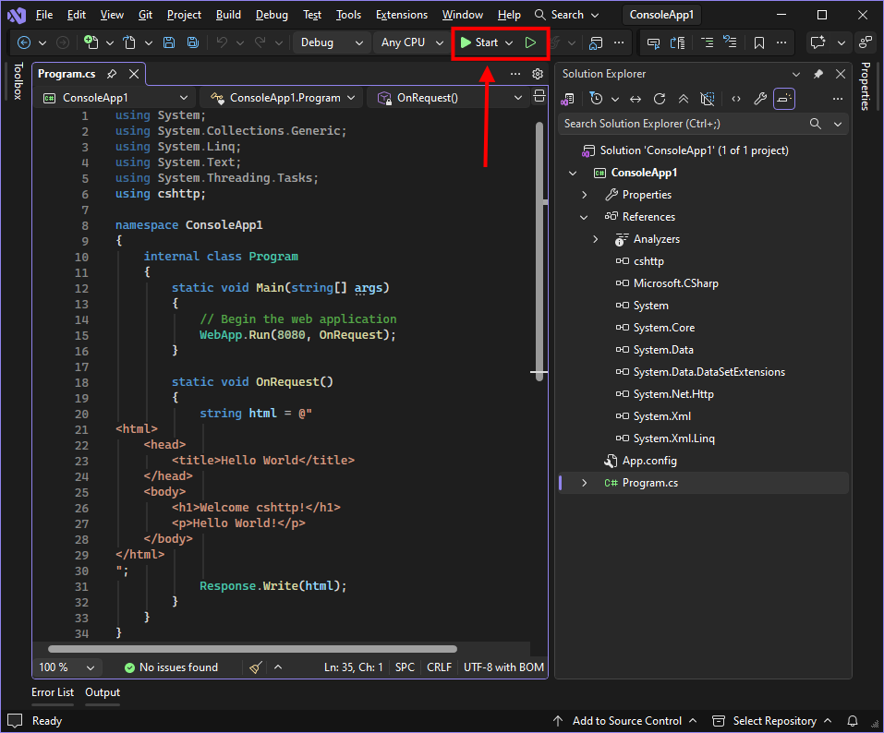This screenshot has width=884, height=733.
Task: Toggle the pin on Program.cs tab
Action: pos(112,74)
